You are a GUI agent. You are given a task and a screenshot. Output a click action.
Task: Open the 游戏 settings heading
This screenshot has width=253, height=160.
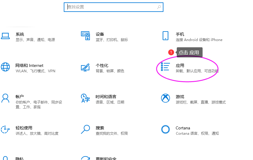click(180, 97)
